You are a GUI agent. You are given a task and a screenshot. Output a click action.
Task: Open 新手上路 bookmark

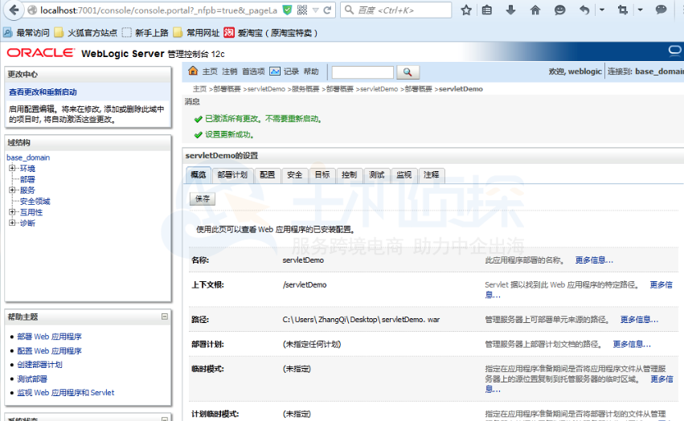pyautogui.click(x=145, y=33)
